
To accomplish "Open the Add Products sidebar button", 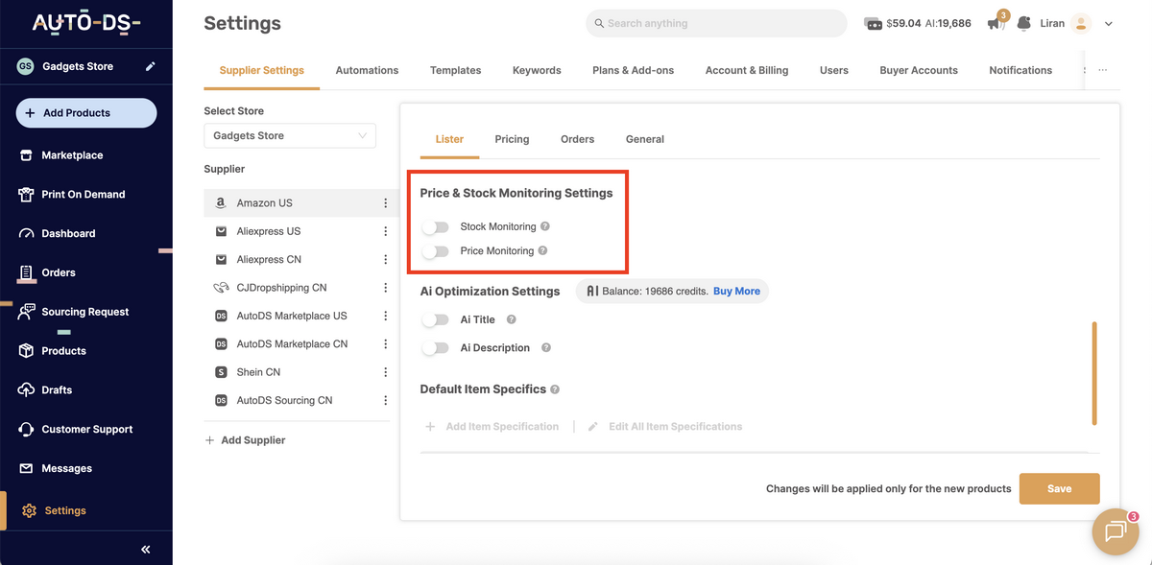I will 84,112.
